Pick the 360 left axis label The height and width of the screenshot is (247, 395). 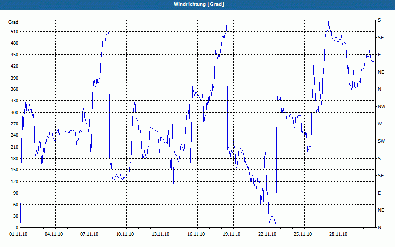[x=15, y=89]
